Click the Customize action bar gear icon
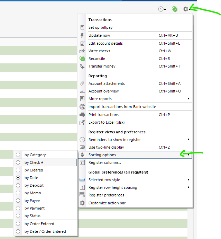The height and width of the screenshot is (239, 221). point(82,203)
